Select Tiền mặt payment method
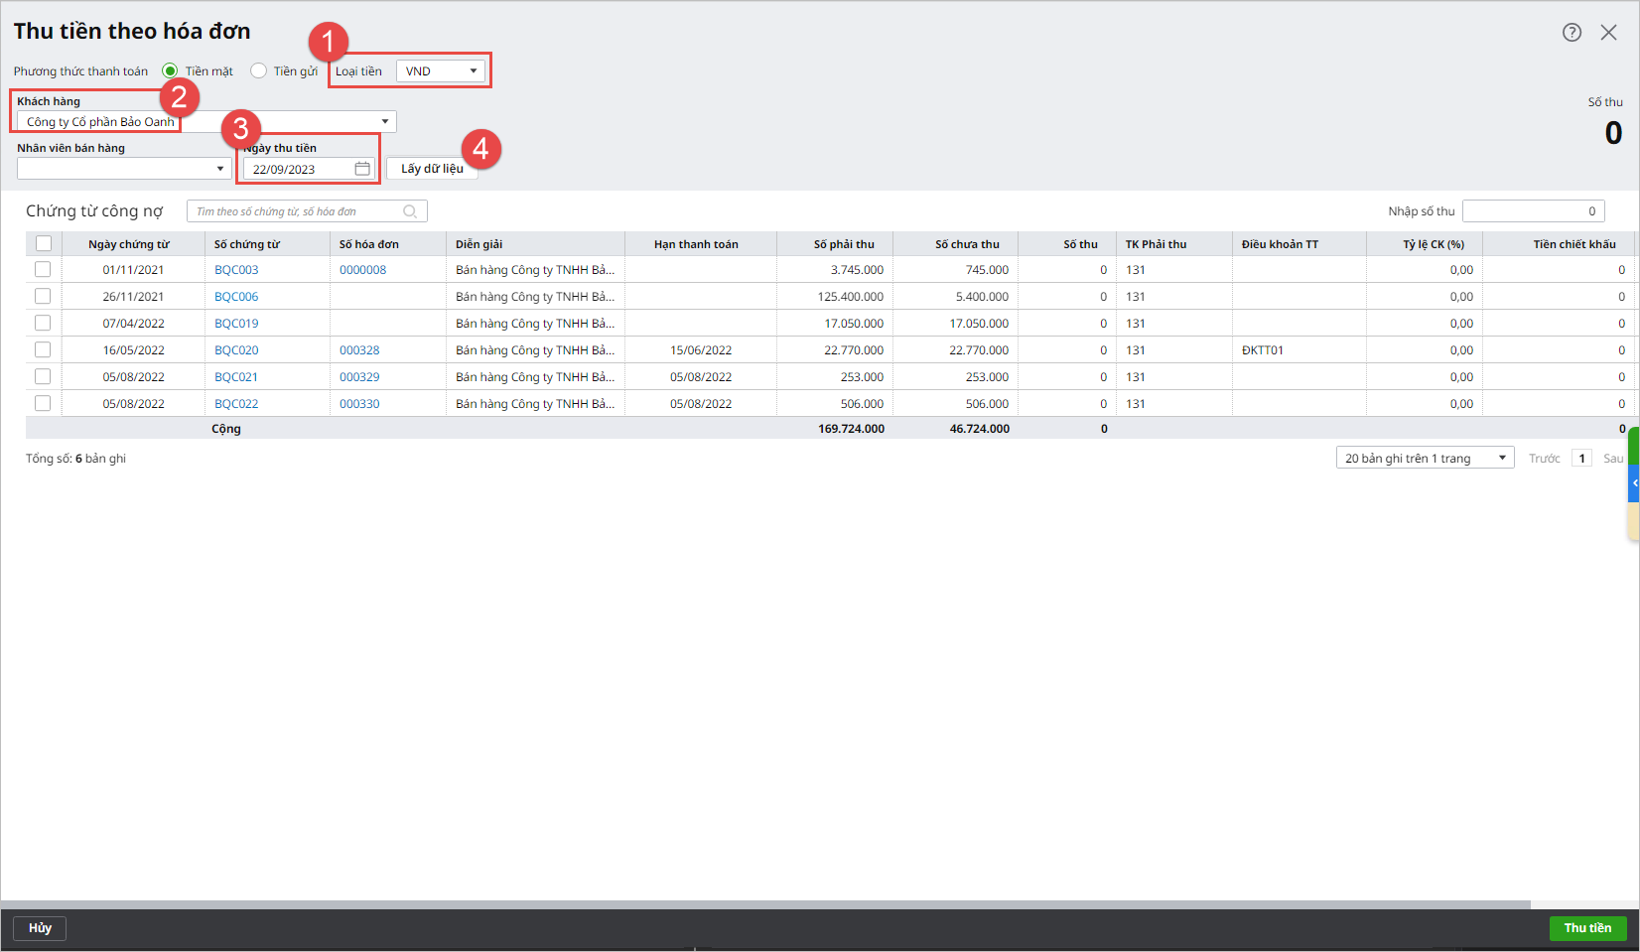Screen dimensions: 1640x952 coord(171,70)
